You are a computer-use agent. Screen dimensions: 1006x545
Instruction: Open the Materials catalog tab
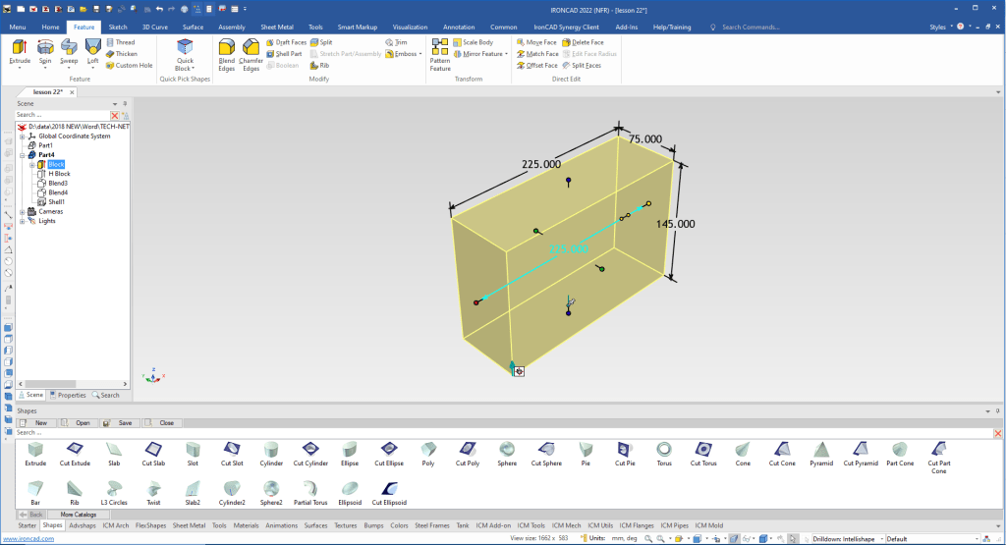[x=246, y=525]
